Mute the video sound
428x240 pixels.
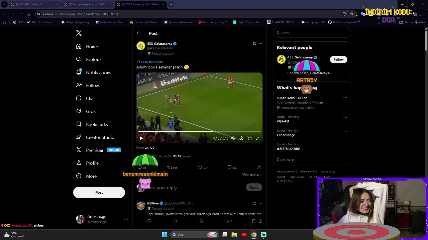[233, 138]
